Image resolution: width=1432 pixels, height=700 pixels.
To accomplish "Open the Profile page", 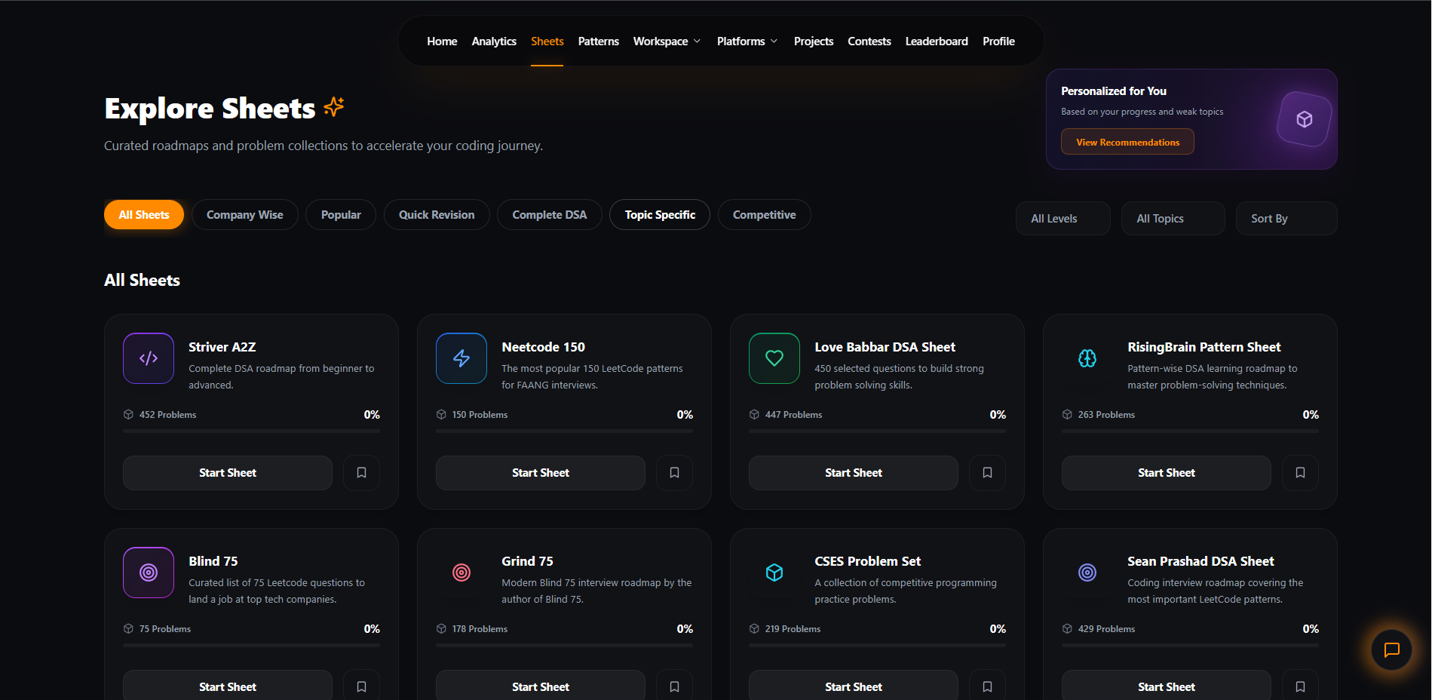I will tap(998, 41).
